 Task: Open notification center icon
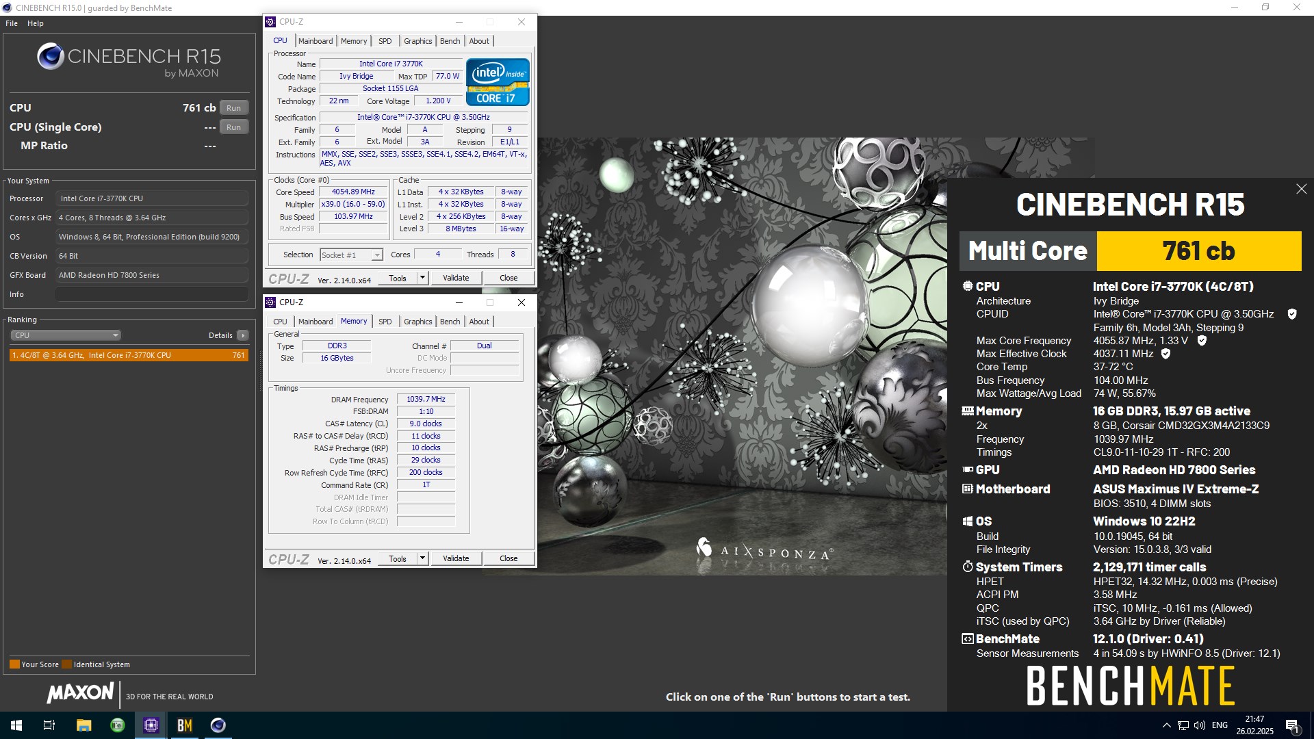pyautogui.click(x=1293, y=725)
